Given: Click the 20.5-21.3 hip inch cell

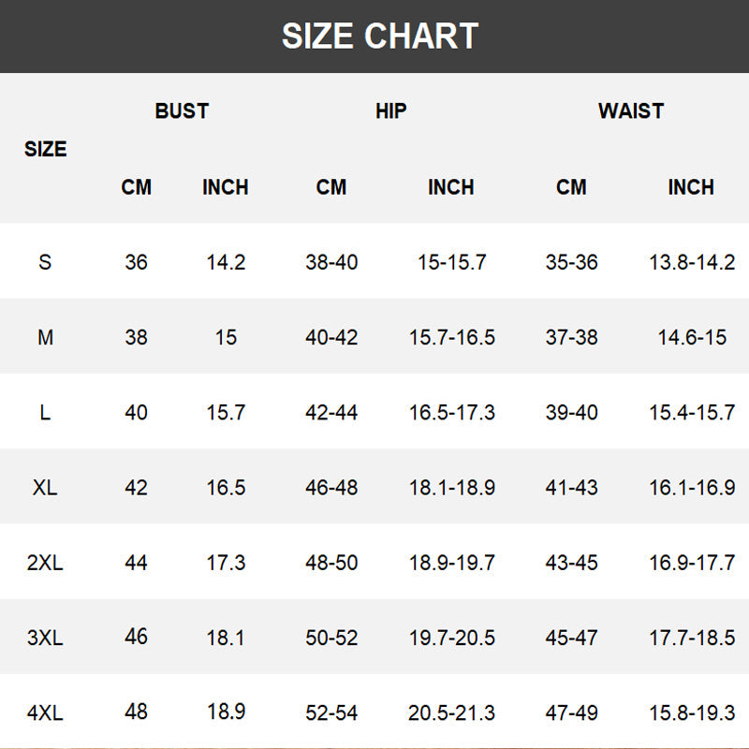Looking at the screenshot, I should pos(451,712).
